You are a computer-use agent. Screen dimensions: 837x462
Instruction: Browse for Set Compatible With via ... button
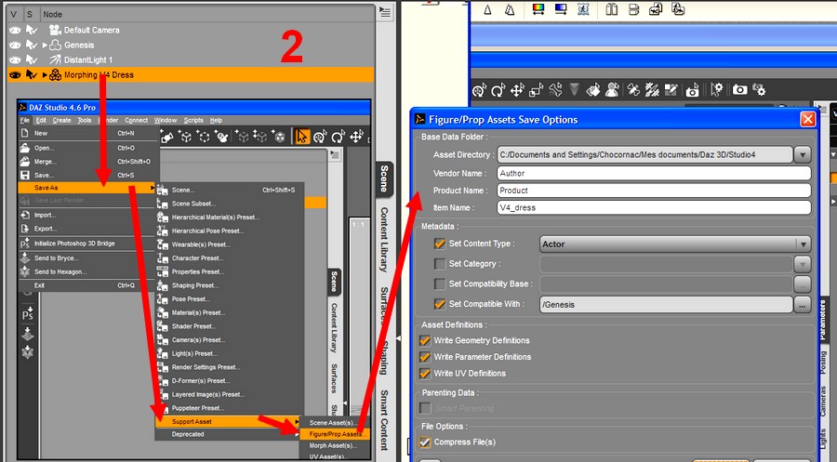[x=802, y=305]
